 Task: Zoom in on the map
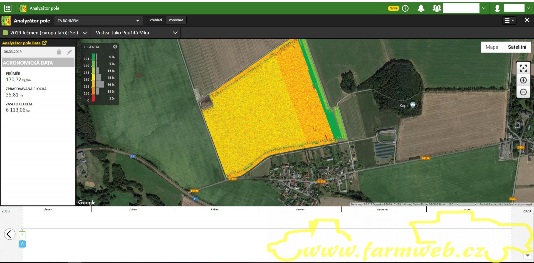pyautogui.click(x=523, y=80)
